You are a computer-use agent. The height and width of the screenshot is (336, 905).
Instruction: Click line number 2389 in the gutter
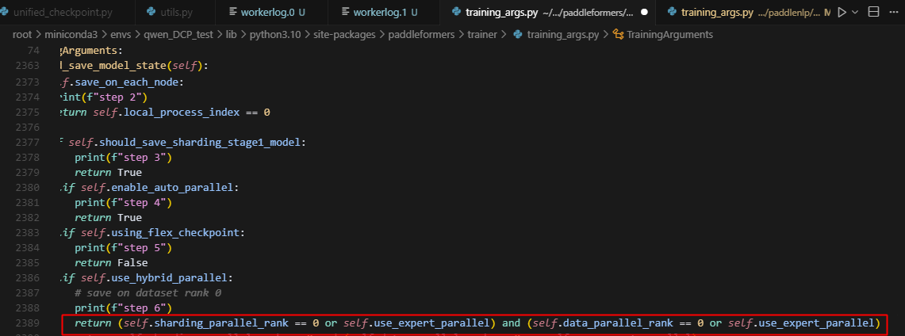coord(28,323)
